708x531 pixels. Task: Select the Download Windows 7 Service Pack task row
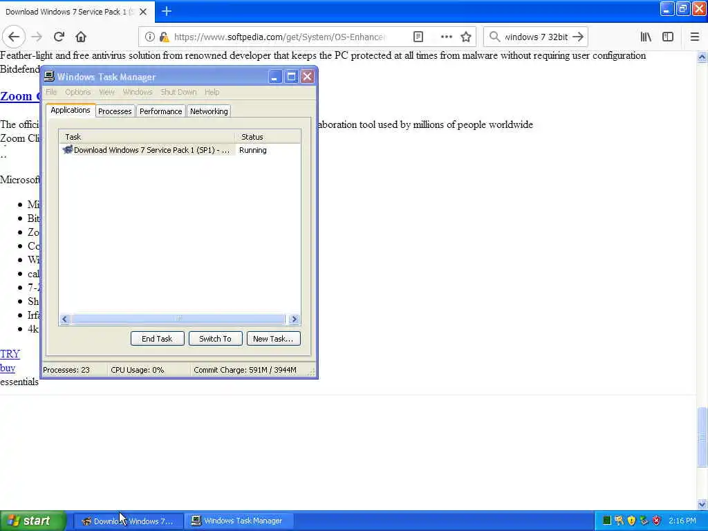coord(180,150)
